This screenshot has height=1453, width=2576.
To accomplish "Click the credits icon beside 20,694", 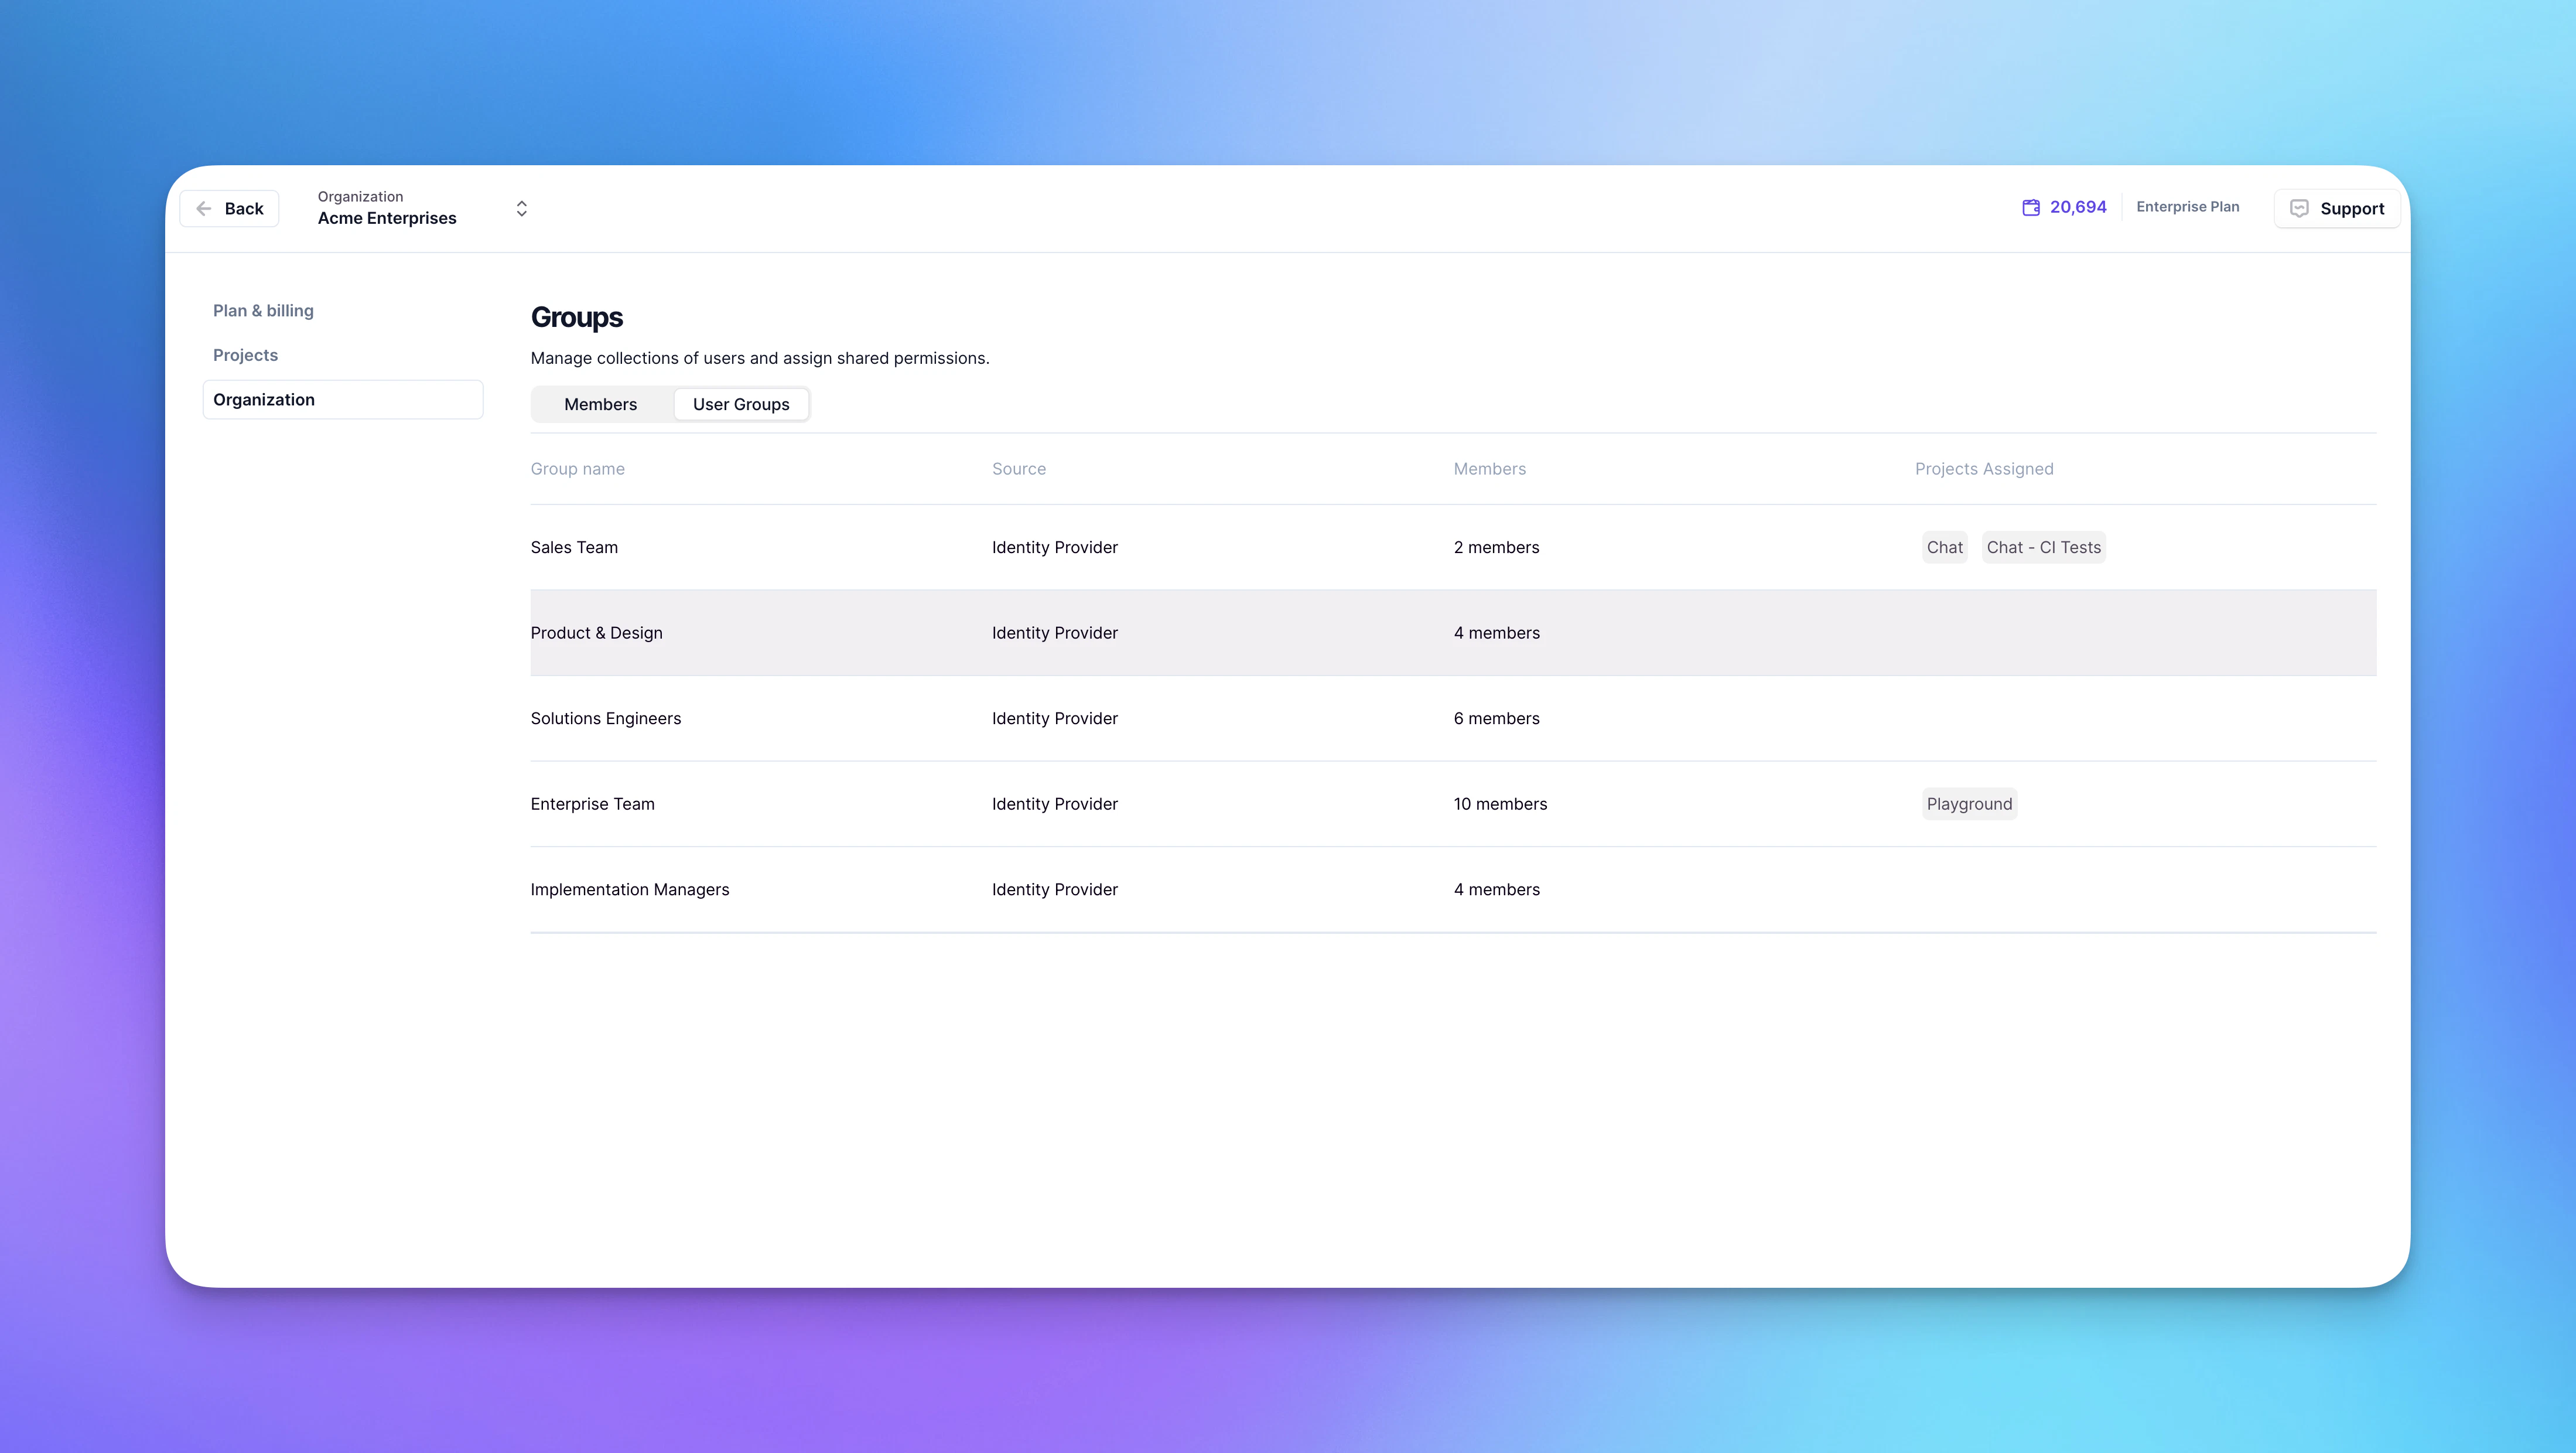I will point(2031,207).
